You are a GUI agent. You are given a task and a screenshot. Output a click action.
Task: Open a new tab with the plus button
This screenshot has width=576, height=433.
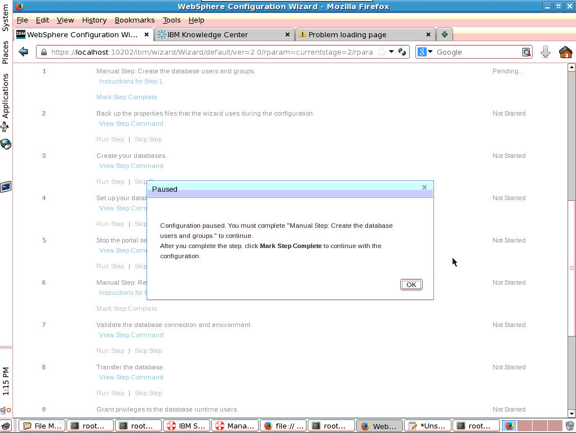coord(445,34)
